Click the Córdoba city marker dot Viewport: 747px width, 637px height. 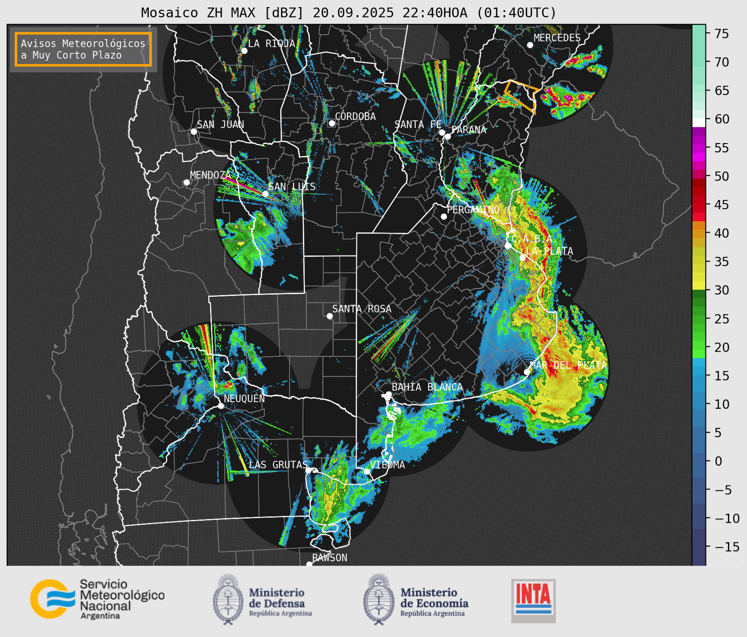point(332,123)
